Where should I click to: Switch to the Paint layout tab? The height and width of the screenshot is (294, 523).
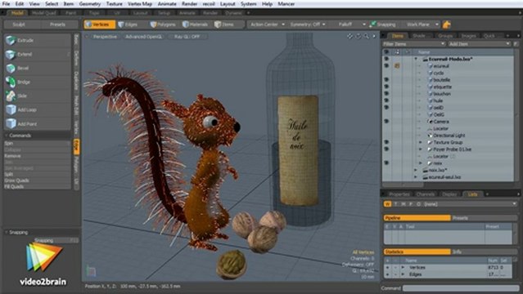70,13
